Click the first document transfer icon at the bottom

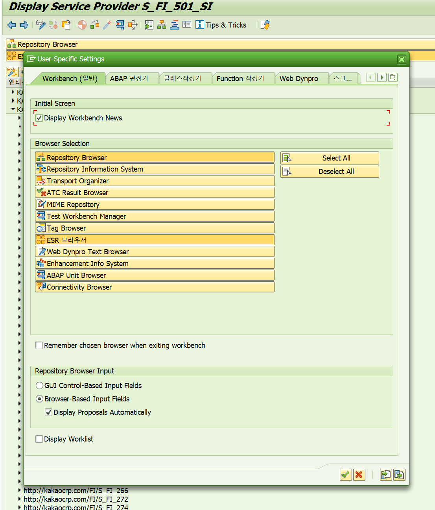(x=386, y=475)
